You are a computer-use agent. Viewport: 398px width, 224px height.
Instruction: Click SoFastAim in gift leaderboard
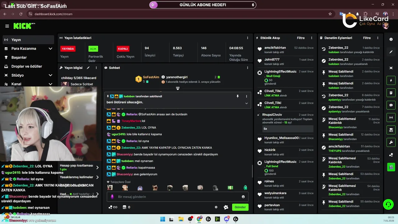point(151,77)
